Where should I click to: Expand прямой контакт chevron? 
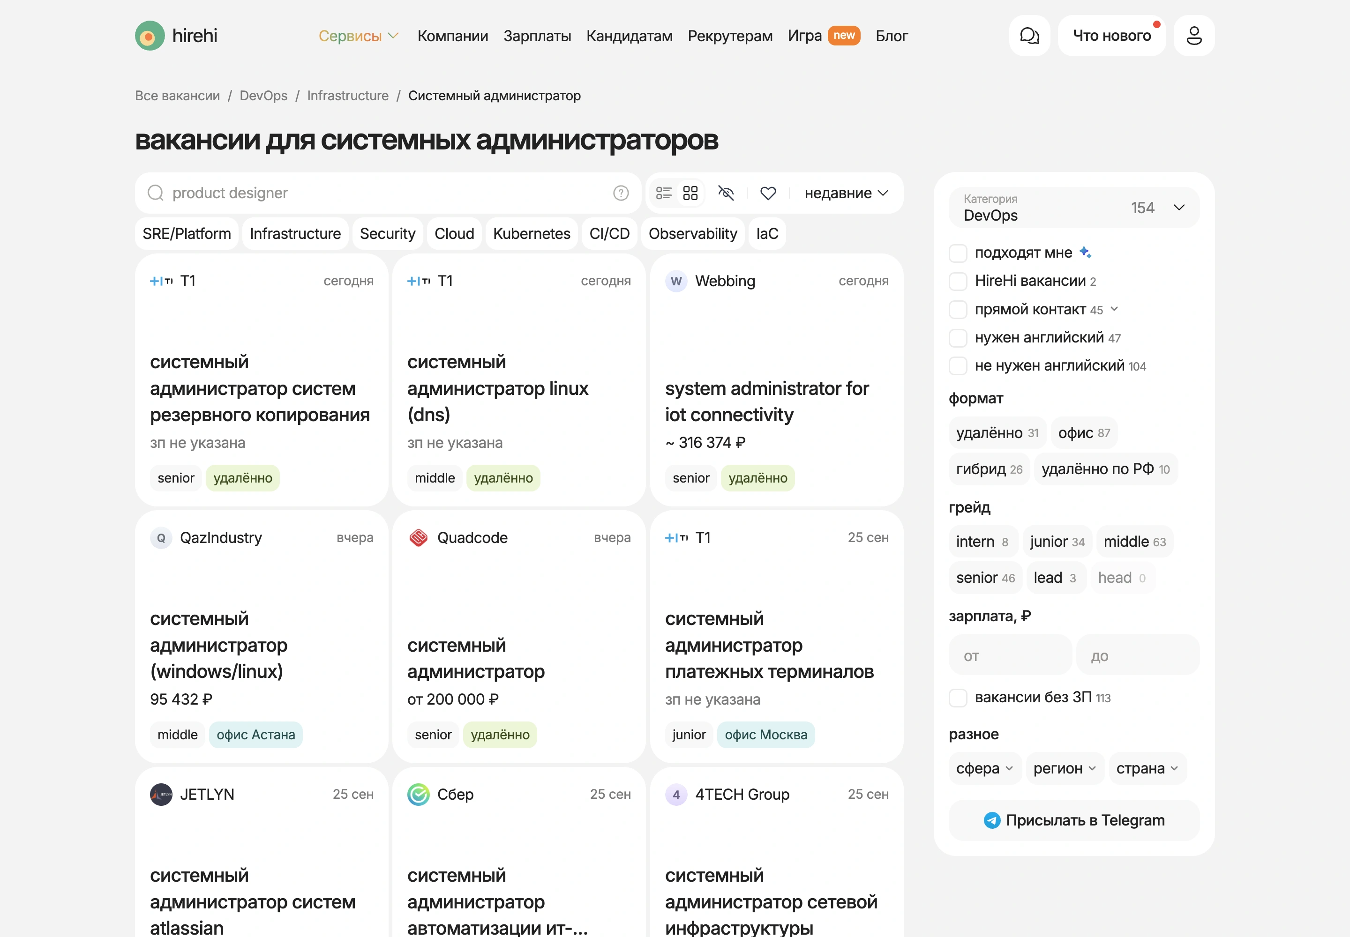pyautogui.click(x=1114, y=309)
